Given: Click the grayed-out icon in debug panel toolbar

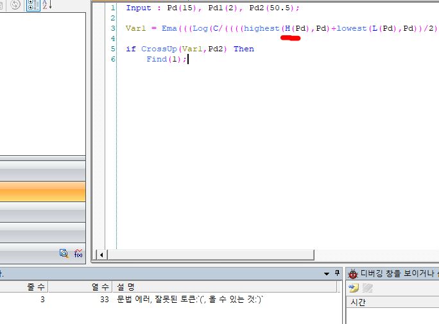Looking at the screenshot, I should (368, 287).
